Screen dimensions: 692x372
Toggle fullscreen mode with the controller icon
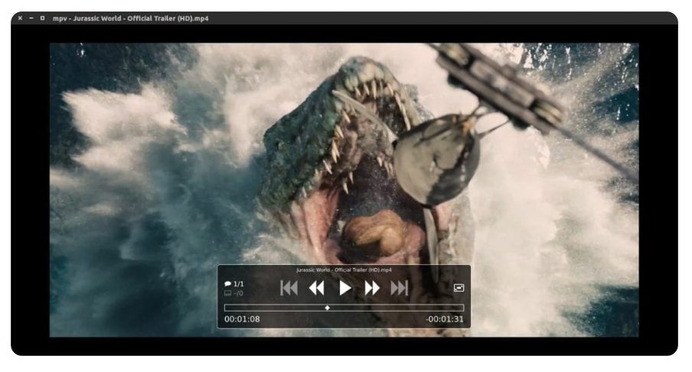tap(459, 289)
